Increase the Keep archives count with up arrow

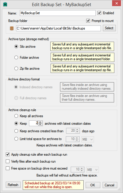(40, 122)
